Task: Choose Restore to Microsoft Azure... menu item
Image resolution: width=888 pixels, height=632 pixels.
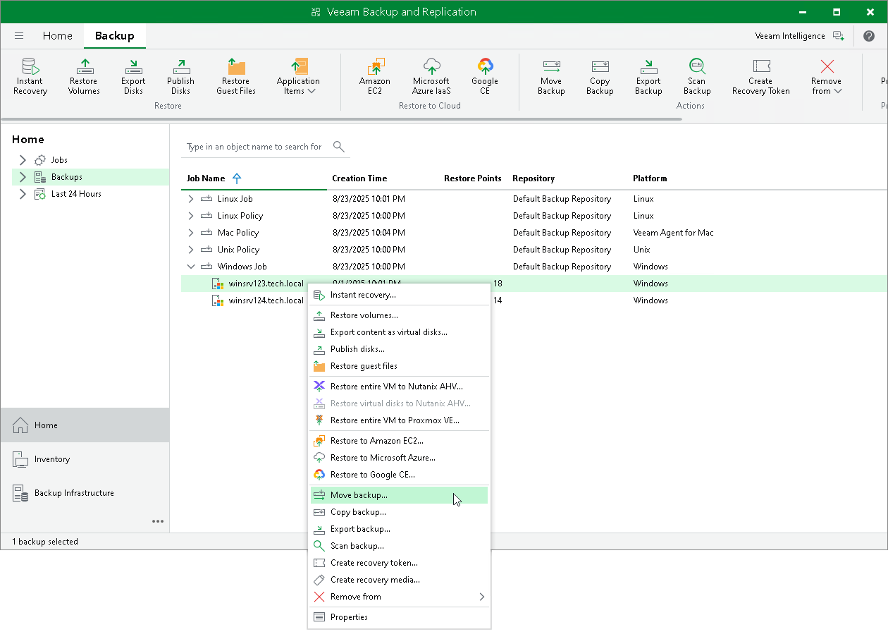Action: pos(400,458)
